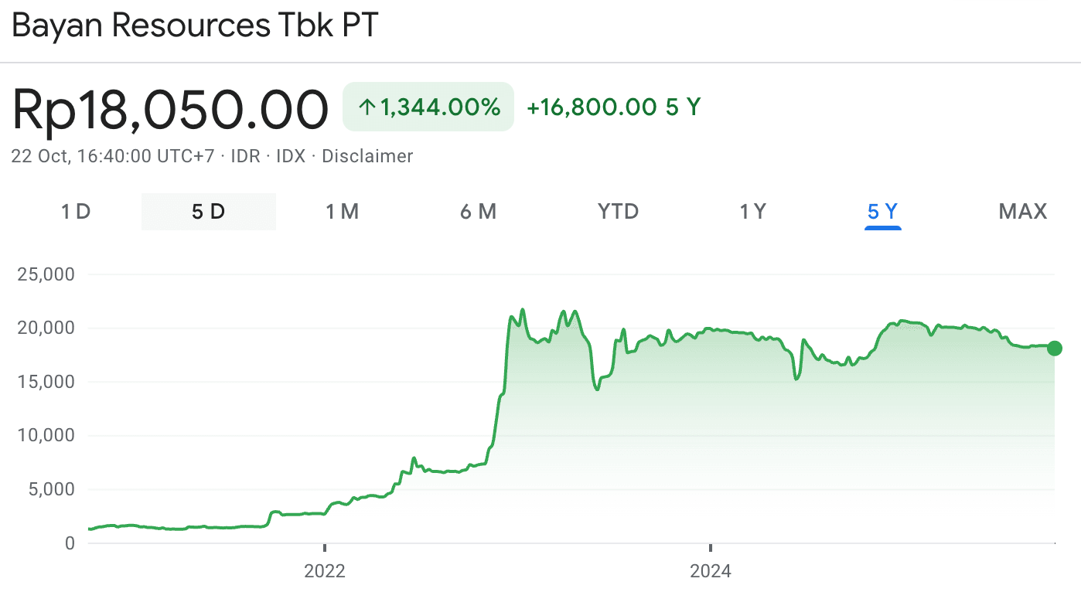Select the 1D time range tab
The width and height of the screenshot is (1081, 592).
[76, 211]
